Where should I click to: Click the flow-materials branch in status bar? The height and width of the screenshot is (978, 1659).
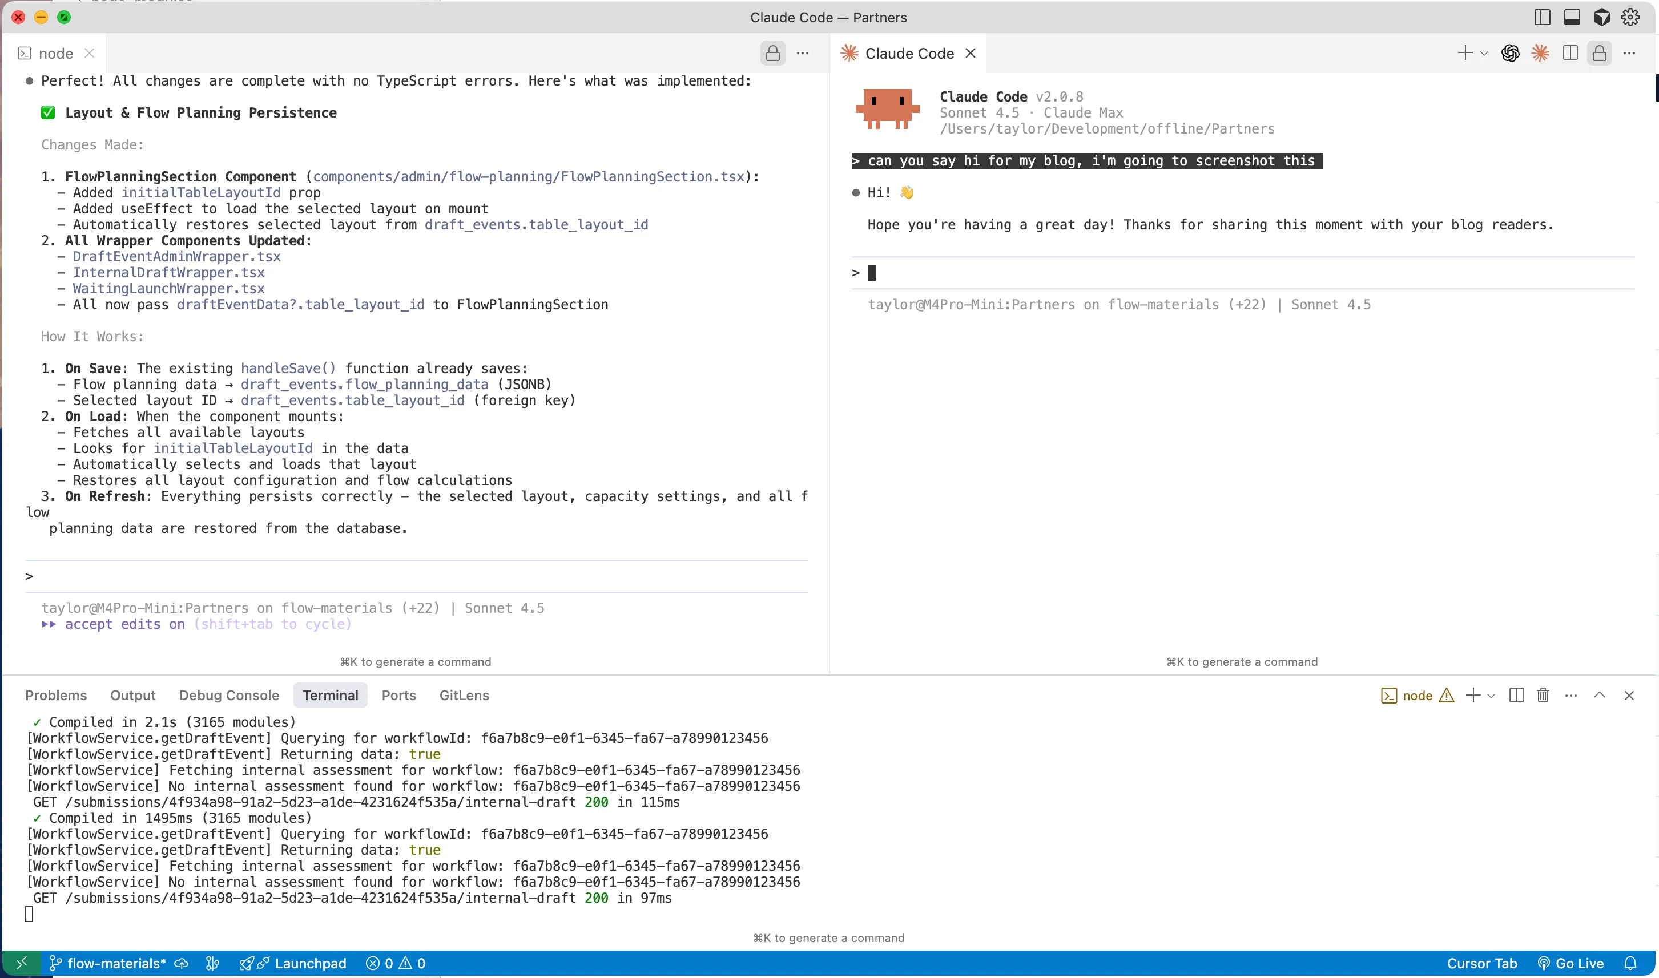coord(116,964)
